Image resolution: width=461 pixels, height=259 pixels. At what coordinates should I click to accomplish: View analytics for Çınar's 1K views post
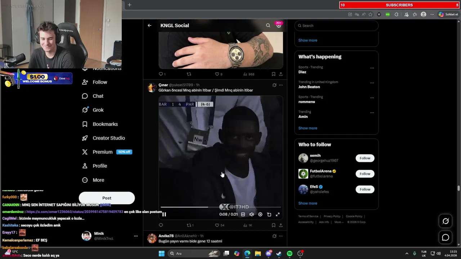(x=248, y=225)
